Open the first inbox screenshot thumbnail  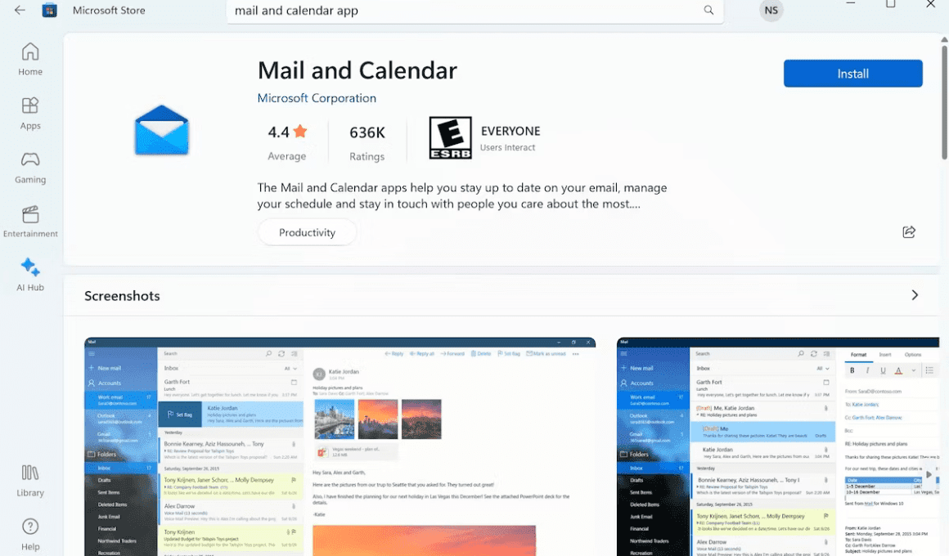coord(340,446)
